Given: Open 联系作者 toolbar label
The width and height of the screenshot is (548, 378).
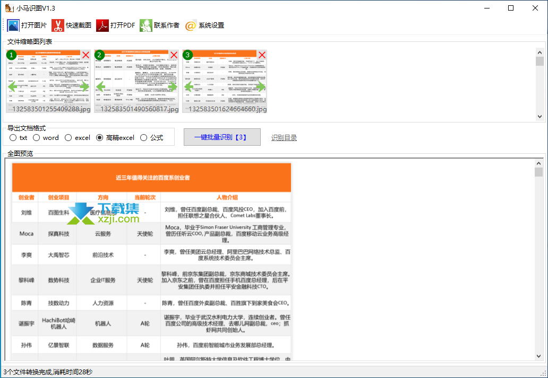Looking at the screenshot, I should [167, 25].
